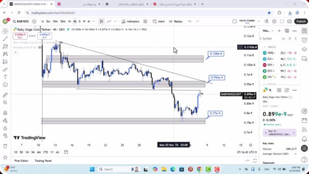Image resolution: width=309 pixels, height=174 pixels.
Task: Open chart settings gear icon
Action: pos(274,22)
